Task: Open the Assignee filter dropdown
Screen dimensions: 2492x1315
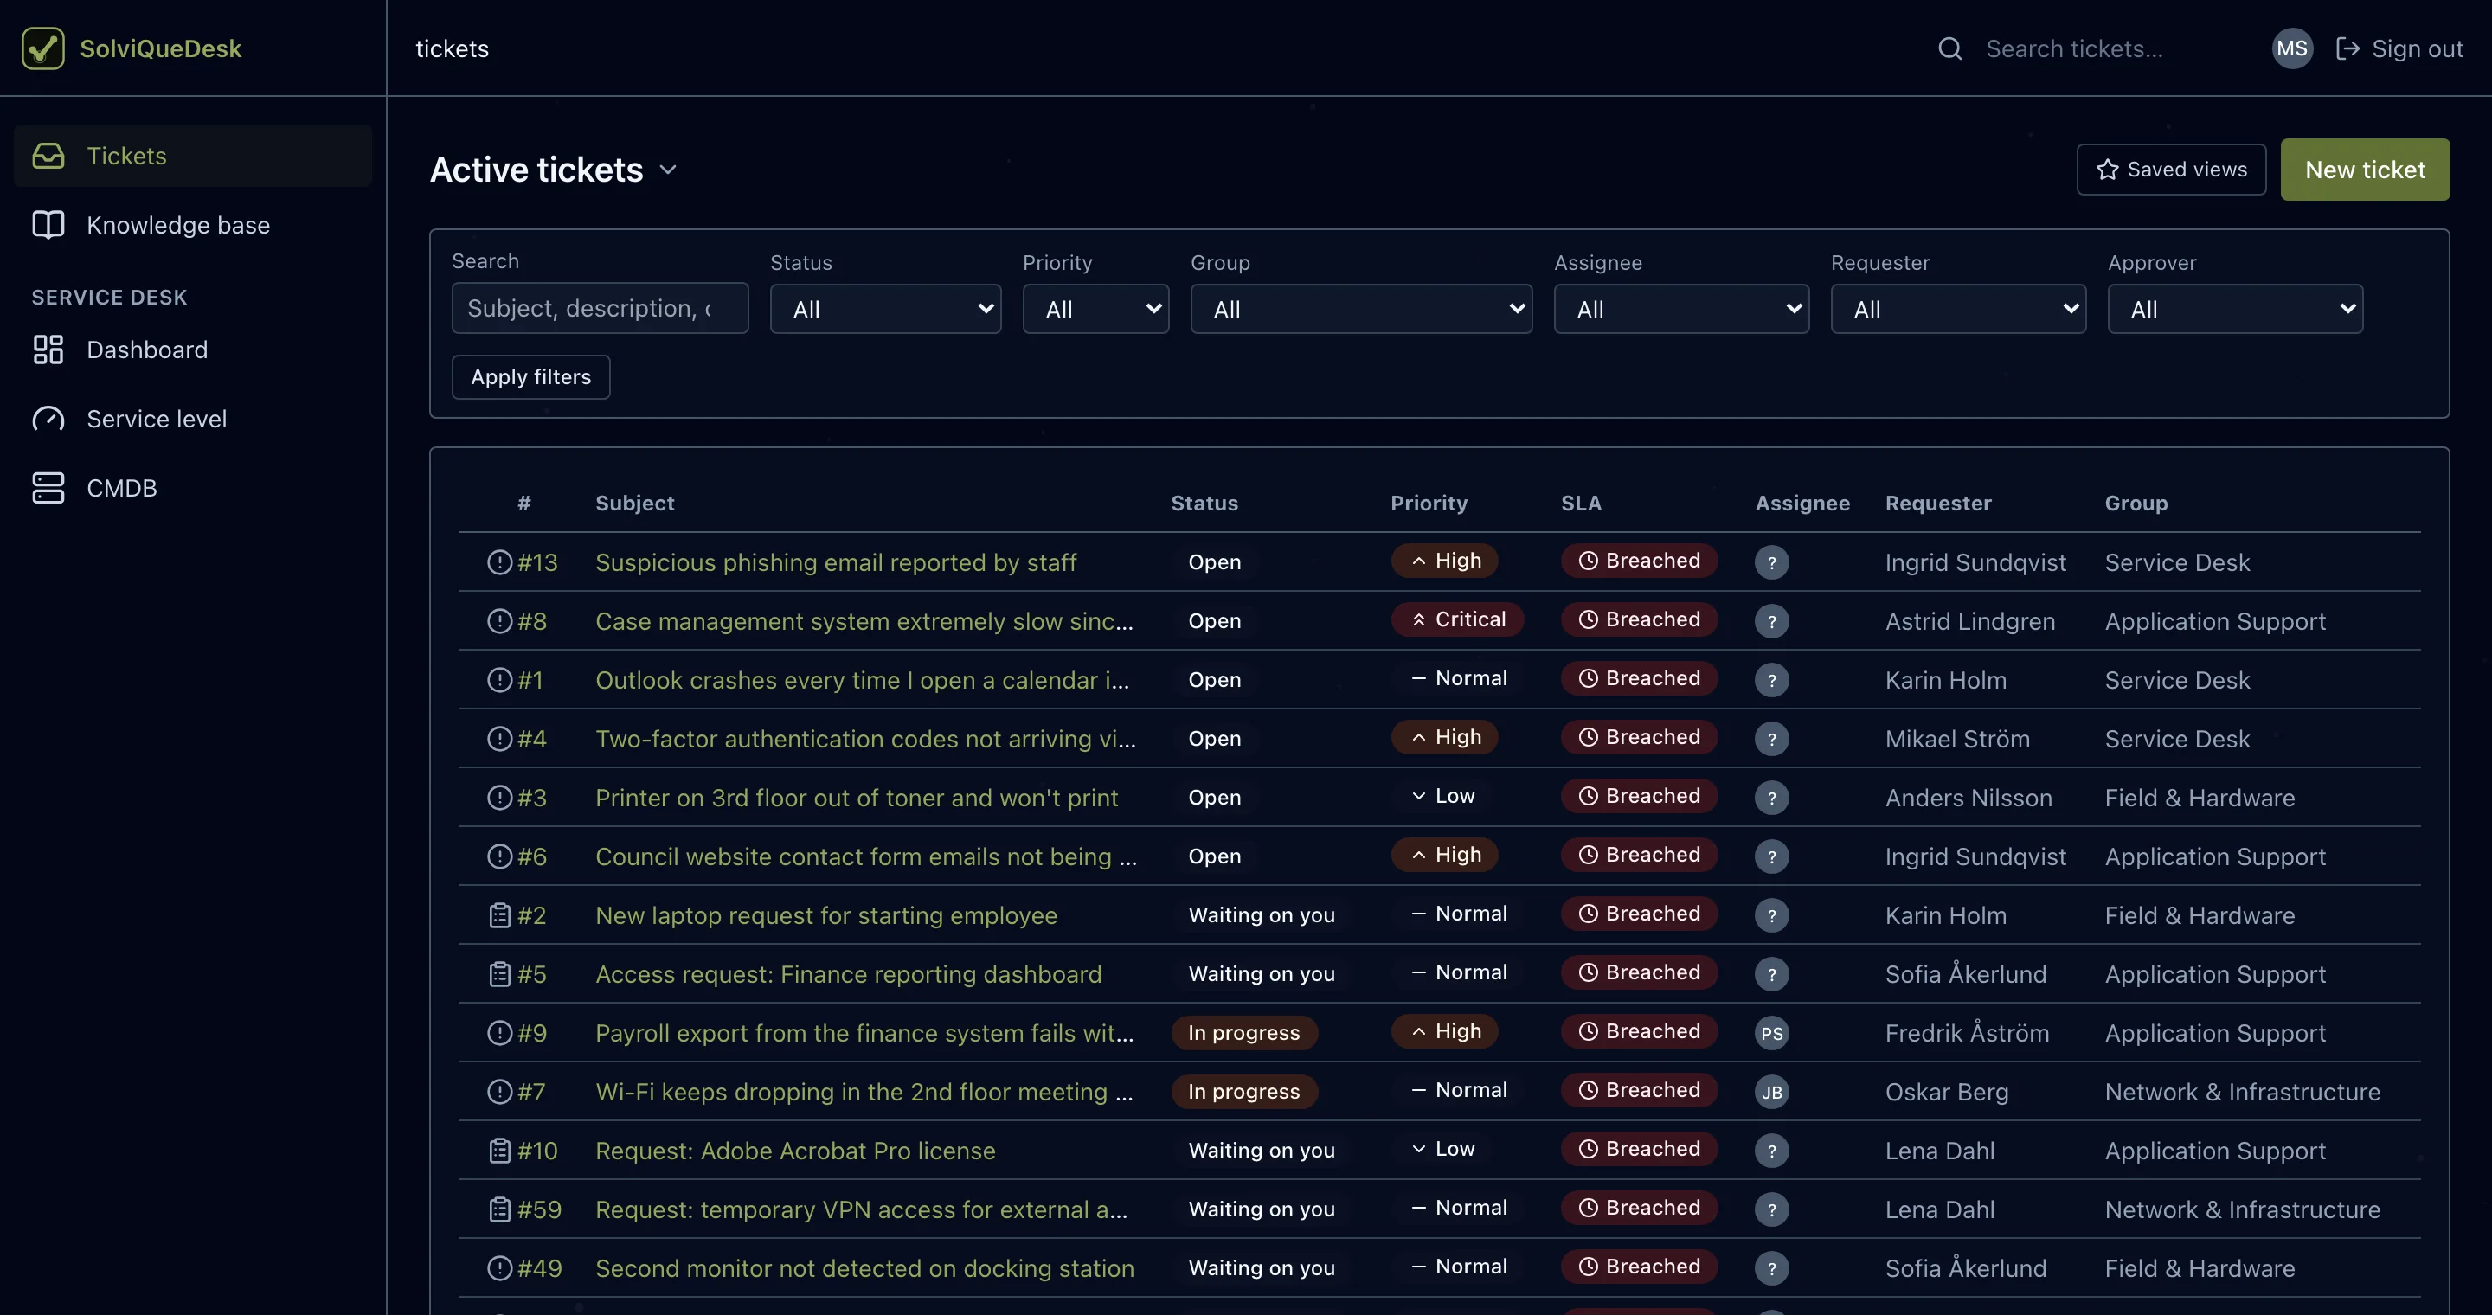Action: tap(1681, 310)
